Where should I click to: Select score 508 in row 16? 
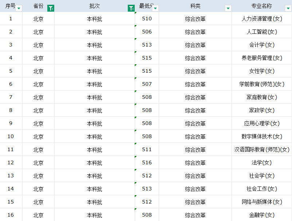(x=147, y=215)
